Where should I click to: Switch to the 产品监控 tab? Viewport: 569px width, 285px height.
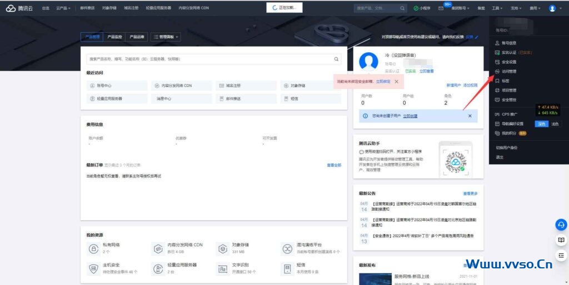pos(114,37)
